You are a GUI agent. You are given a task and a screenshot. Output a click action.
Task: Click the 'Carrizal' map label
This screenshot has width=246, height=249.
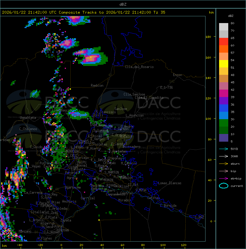[x=88, y=198]
